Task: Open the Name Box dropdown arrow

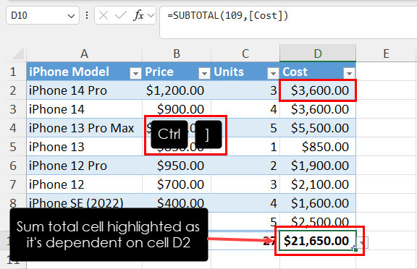Action: click(71, 16)
